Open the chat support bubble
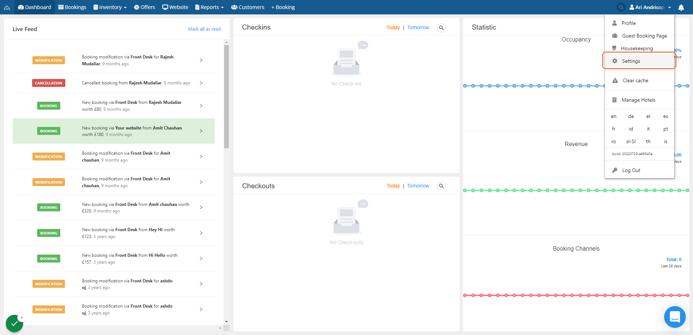 point(675,317)
